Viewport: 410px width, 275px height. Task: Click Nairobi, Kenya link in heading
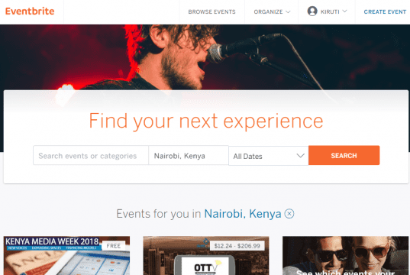(x=242, y=214)
